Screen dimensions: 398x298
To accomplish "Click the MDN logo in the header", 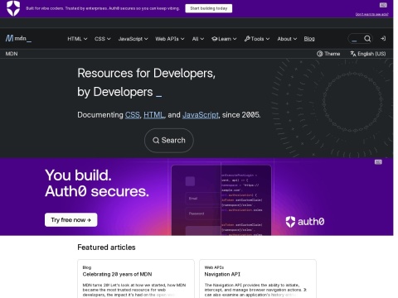I will [x=18, y=38].
